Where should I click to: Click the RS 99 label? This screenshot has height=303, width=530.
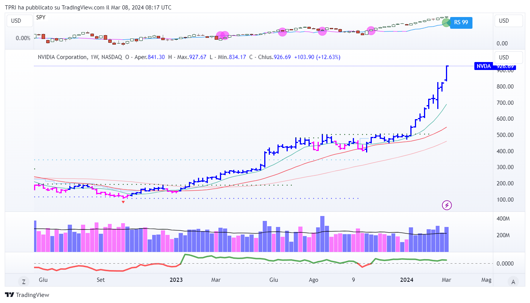(461, 22)
